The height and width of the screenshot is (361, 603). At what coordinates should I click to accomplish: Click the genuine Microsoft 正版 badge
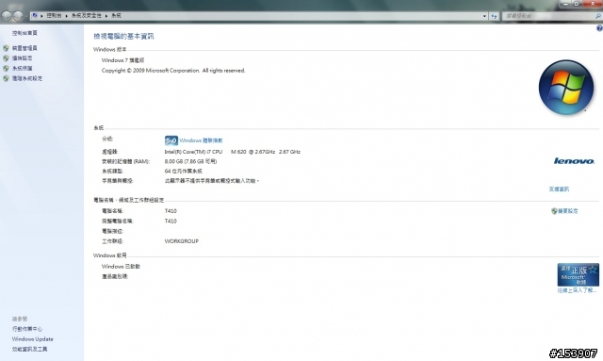[578, 274]
